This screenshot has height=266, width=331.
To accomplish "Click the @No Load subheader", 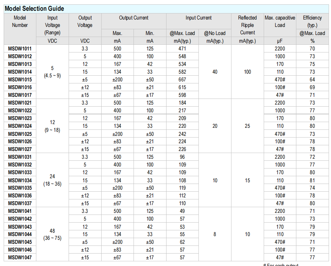I will pos(215,33).
